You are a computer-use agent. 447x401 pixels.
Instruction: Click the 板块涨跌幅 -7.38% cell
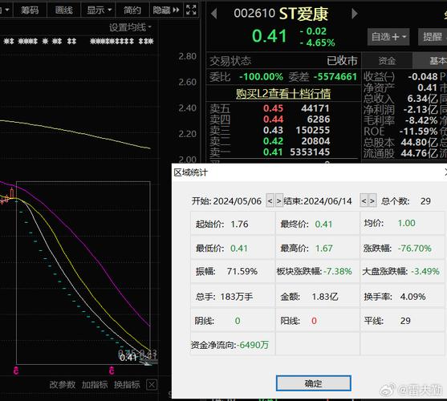[x=318, y=271]
